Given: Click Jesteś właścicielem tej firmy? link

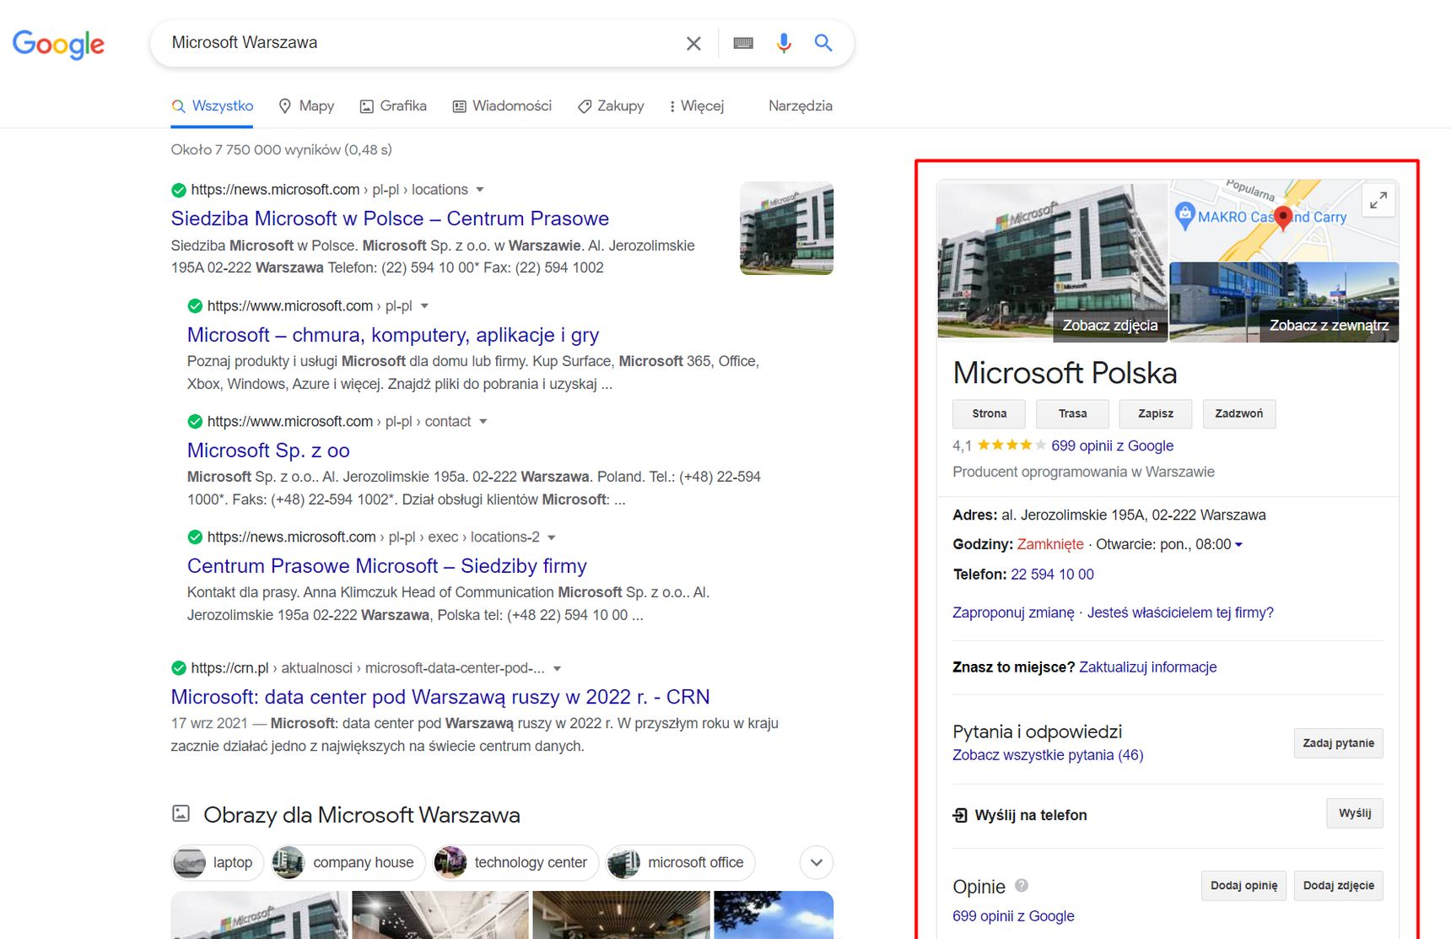Looking at the screenshot, I should tap(1180, 613).
